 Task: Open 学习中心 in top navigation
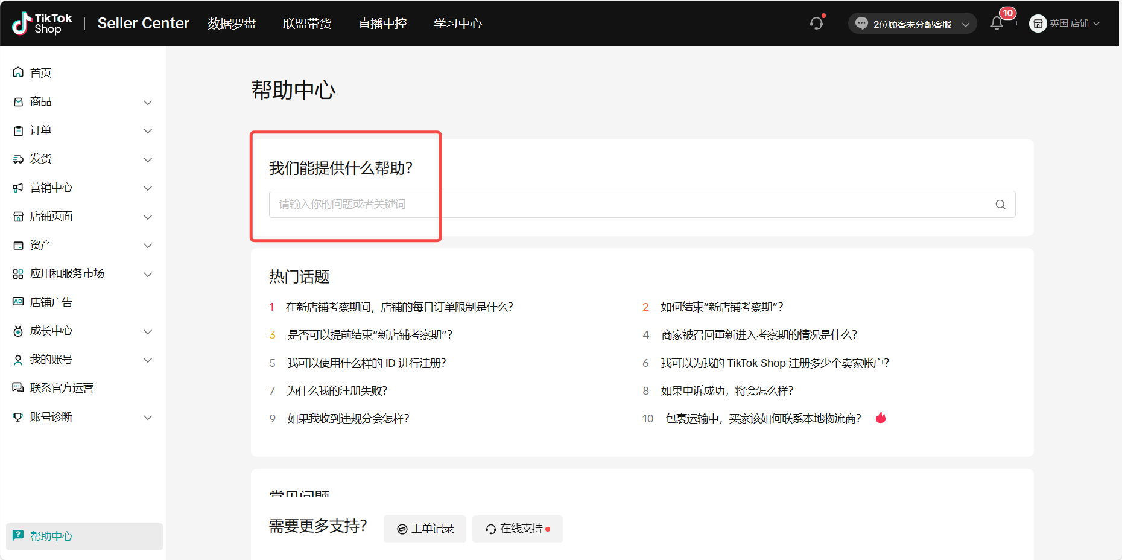pos(458,24)
